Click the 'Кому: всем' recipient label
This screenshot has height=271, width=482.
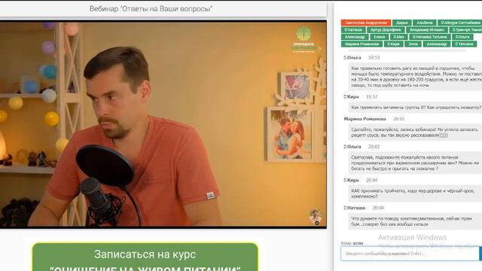352,243
